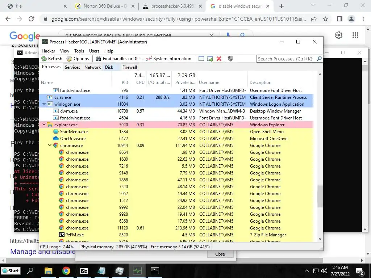This screenshot has height=278, width=371.
Task: Collapse the winlogon.exe tree node
Action: pos(44,104)
